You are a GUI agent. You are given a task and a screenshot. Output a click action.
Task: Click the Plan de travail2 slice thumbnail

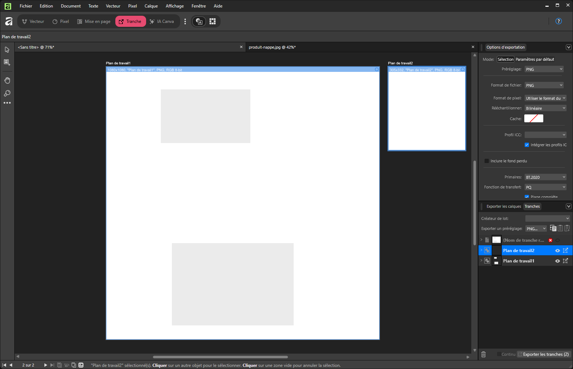(x=496, y=250)
